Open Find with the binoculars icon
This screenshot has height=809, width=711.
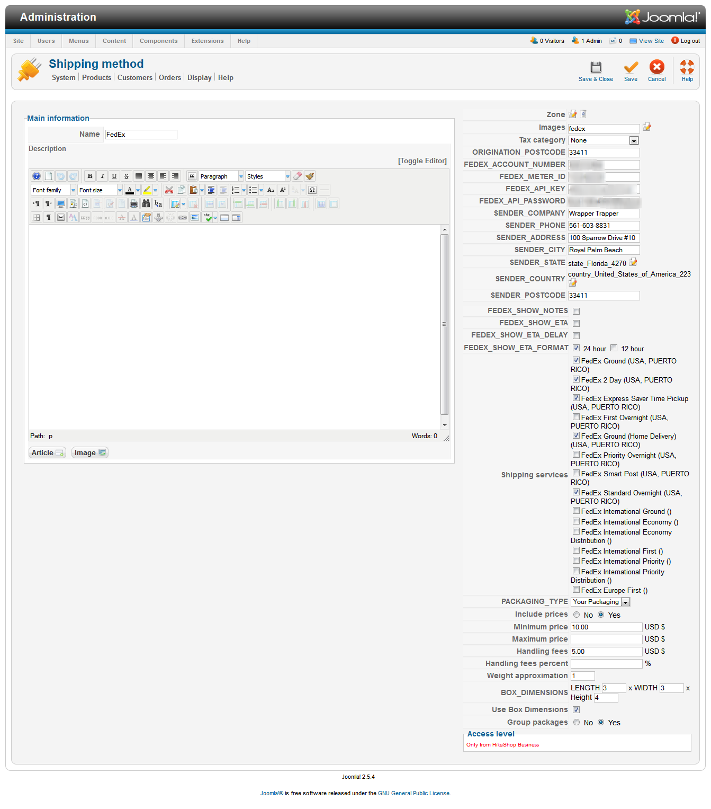[146, 203]
